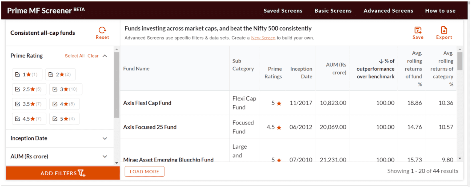The image size is (472, 190).
Task: Click the 10.36 category returns value
Action: pyautogui.click(x=446, y=103)
